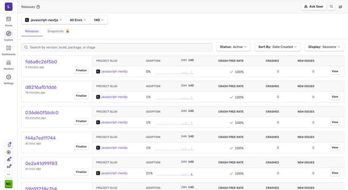Focus the search by version input field
Image resolution: width=348 pixels, height=190 pixels.
pos(117,47)
